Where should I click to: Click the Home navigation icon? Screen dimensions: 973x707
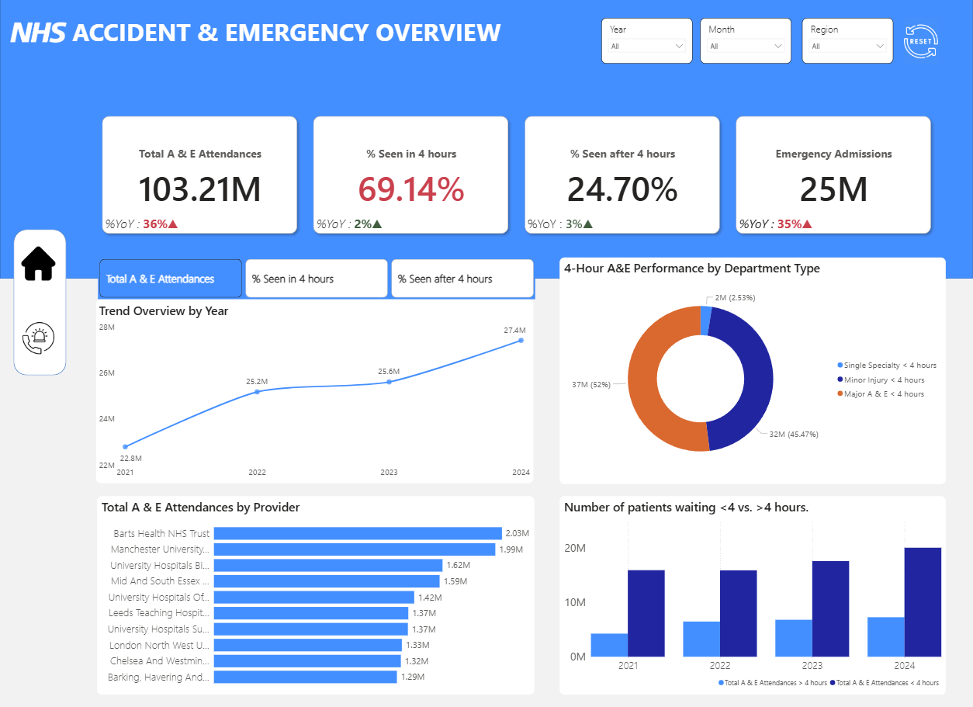tap(39, 263)
